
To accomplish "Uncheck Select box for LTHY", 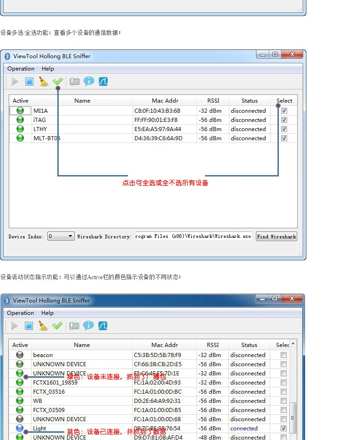I will pos(284,129).
